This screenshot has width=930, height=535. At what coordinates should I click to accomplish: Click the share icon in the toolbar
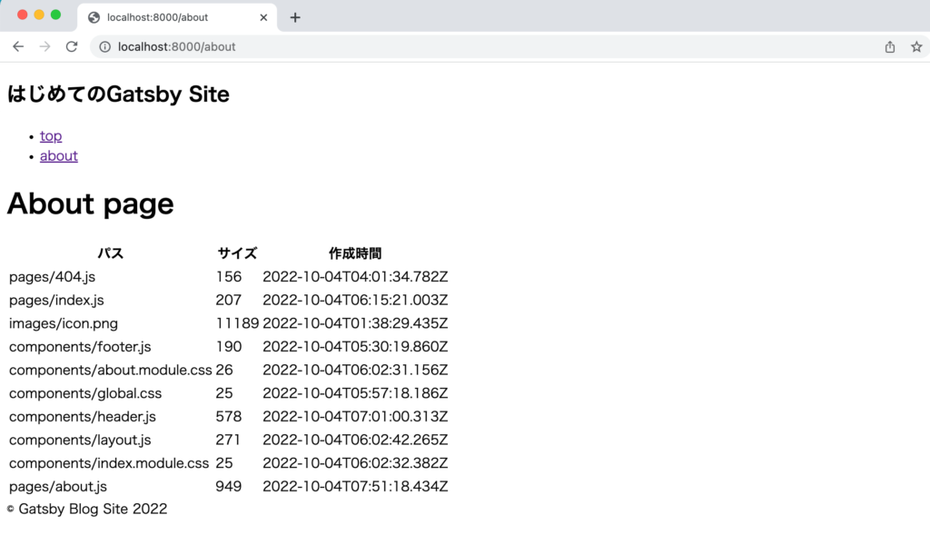click(889, 46)
